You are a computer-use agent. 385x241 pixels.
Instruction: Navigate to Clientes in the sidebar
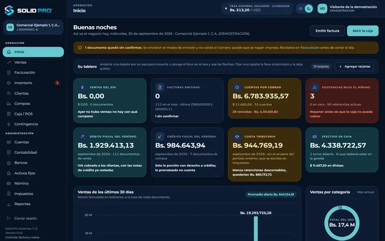(33, 93)
